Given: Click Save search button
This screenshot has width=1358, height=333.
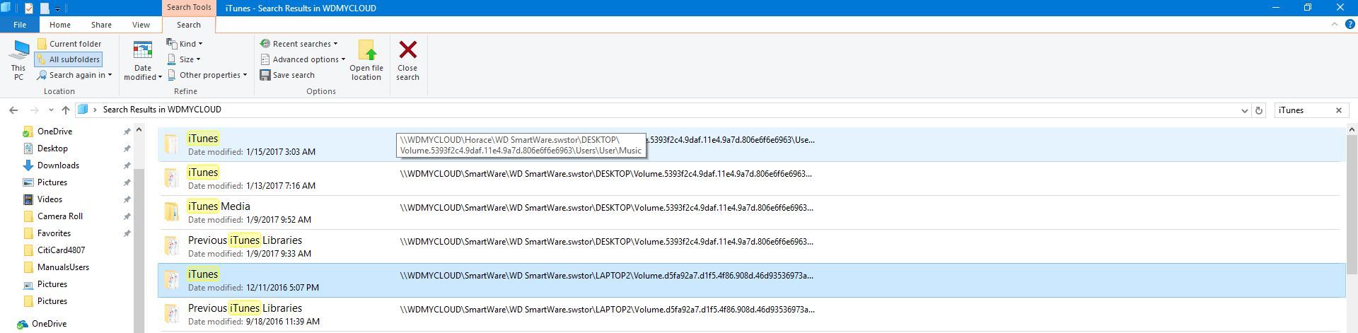Looking at the screenshot, I should pyautogui.click(x=287, y=75).
